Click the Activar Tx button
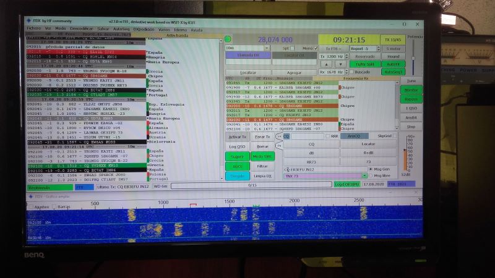This screenshot has height=278, width=495. click(x=237, y=136)
